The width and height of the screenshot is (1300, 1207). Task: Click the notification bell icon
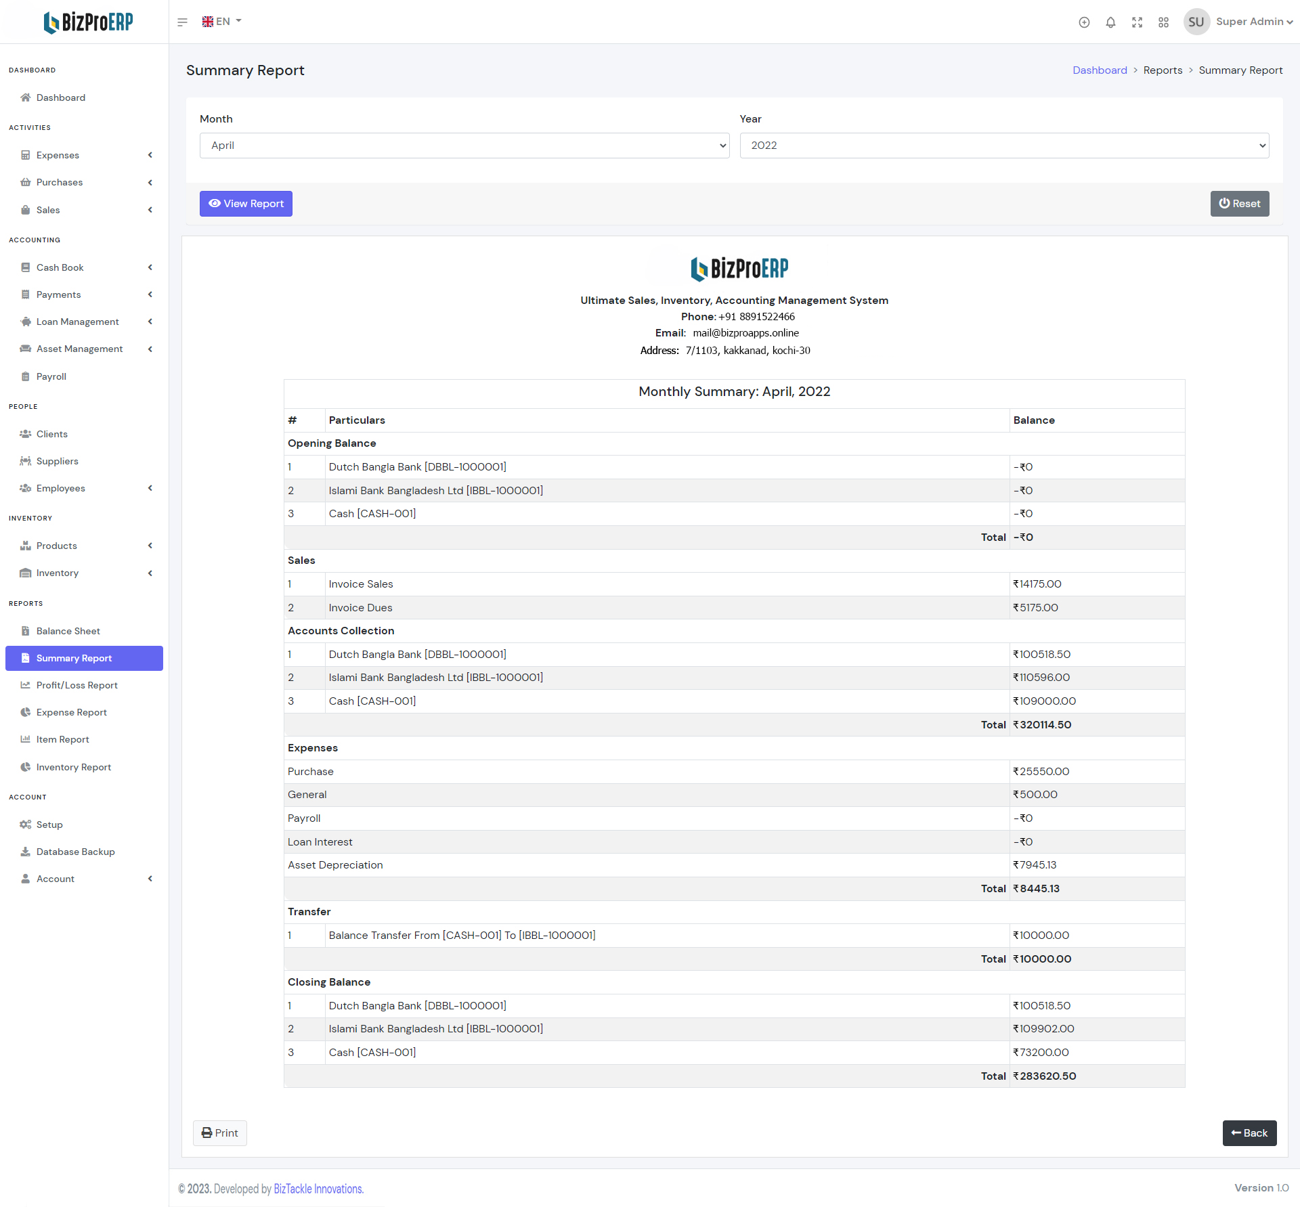[1110, 22]
